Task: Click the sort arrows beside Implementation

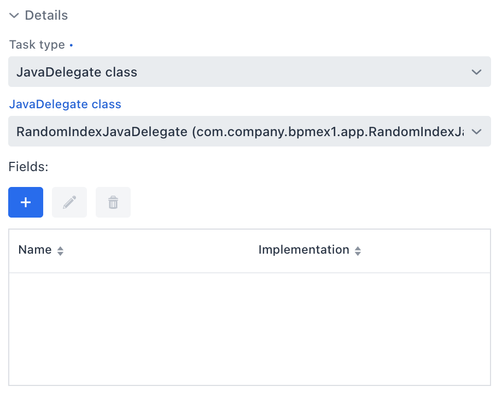Action: (x=358, y=250)
